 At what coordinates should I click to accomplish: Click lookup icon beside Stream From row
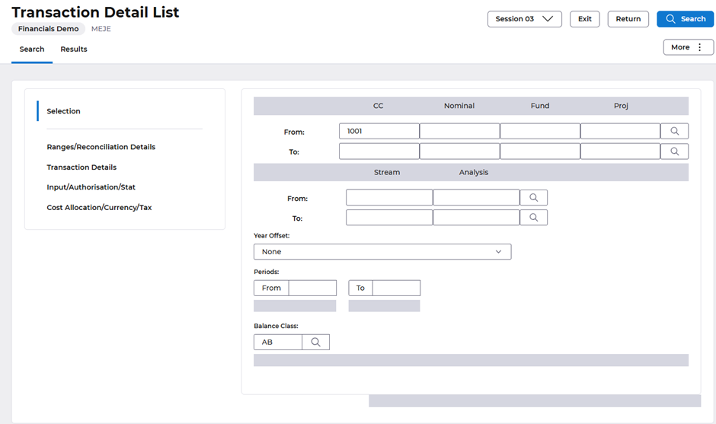(x=533, y=198)
